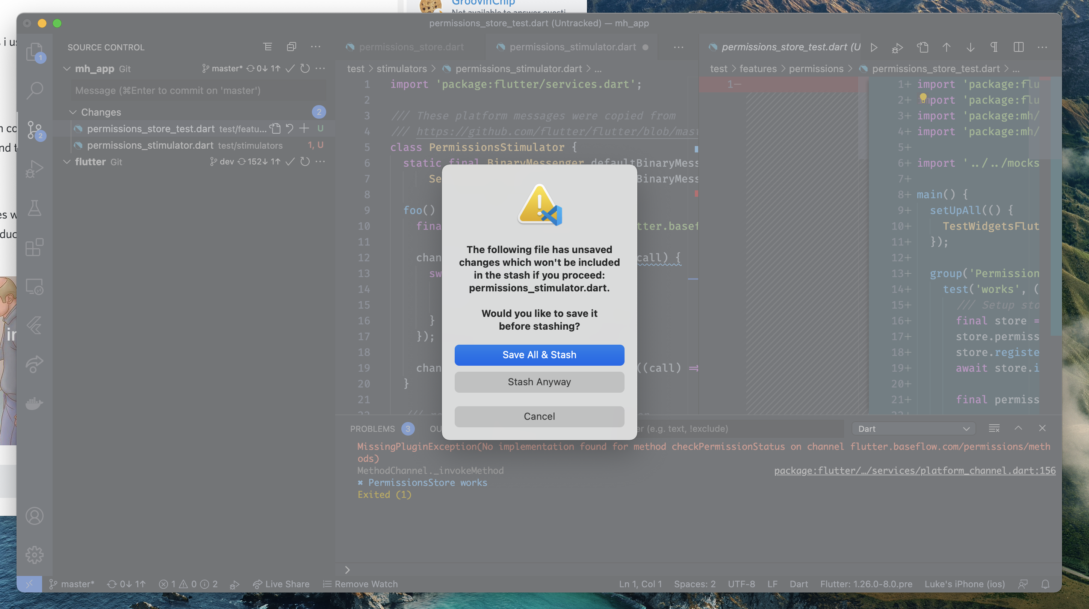Screen dimensions: 1089x609
Task: Discard changes to permissions_store_test.dart with undo icon
Action: coord(290,128)
